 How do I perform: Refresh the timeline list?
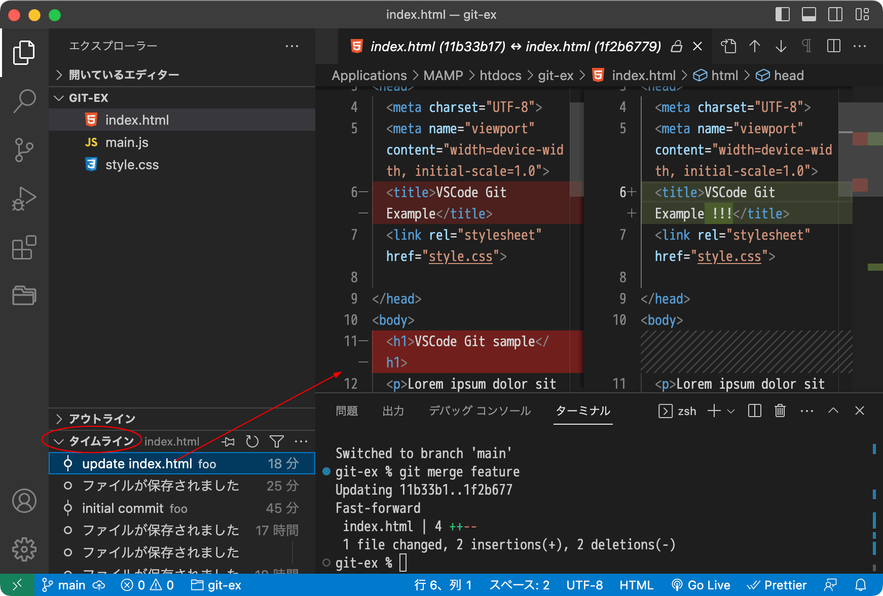pyautogui.click(x=252, y=441)
